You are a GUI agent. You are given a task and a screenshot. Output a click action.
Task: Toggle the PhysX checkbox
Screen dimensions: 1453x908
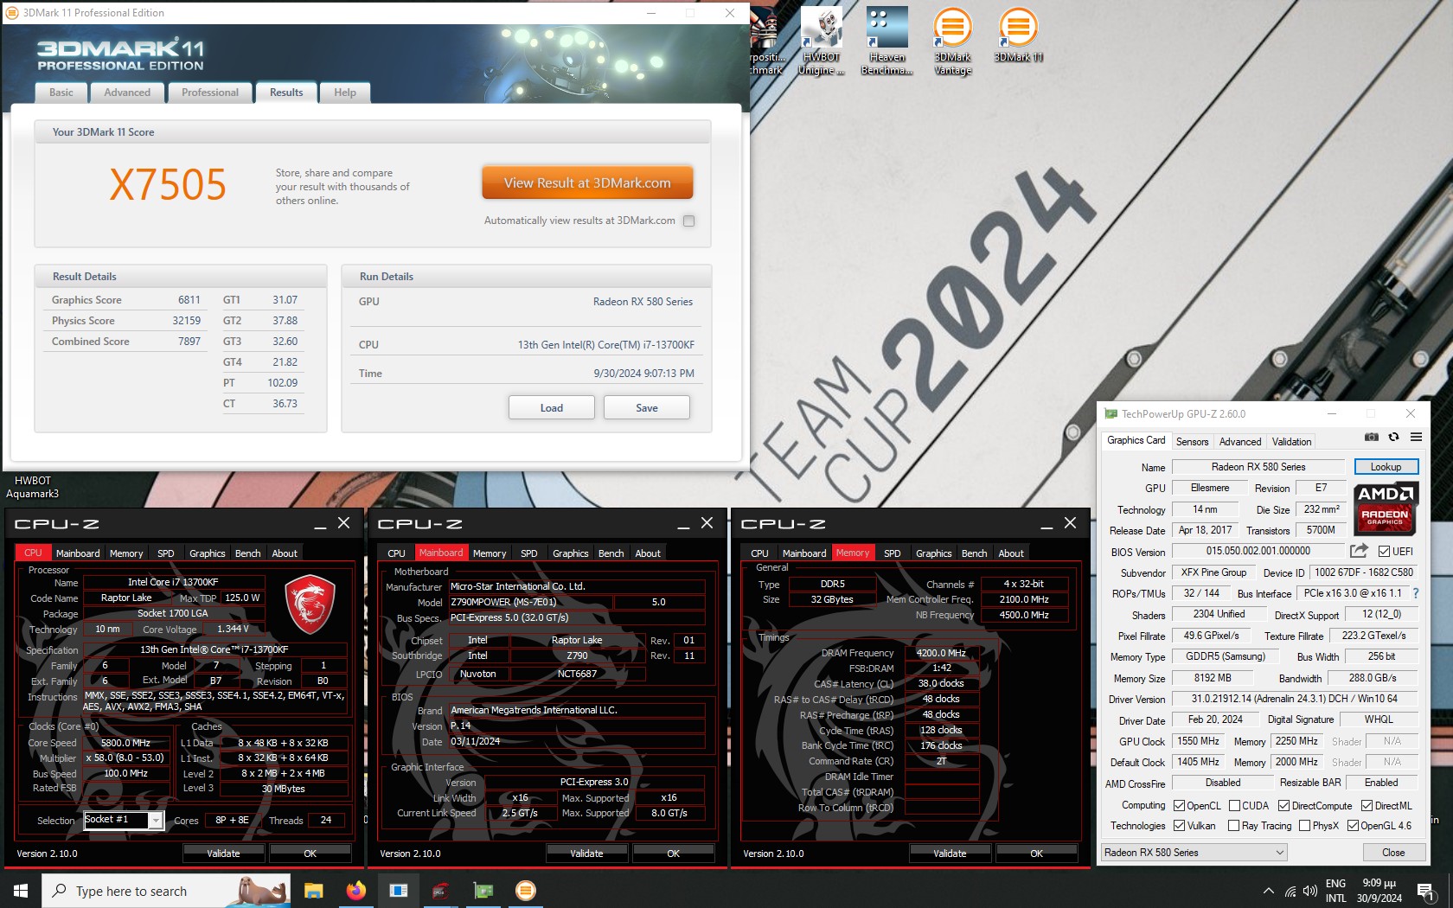coord(1304,826)
